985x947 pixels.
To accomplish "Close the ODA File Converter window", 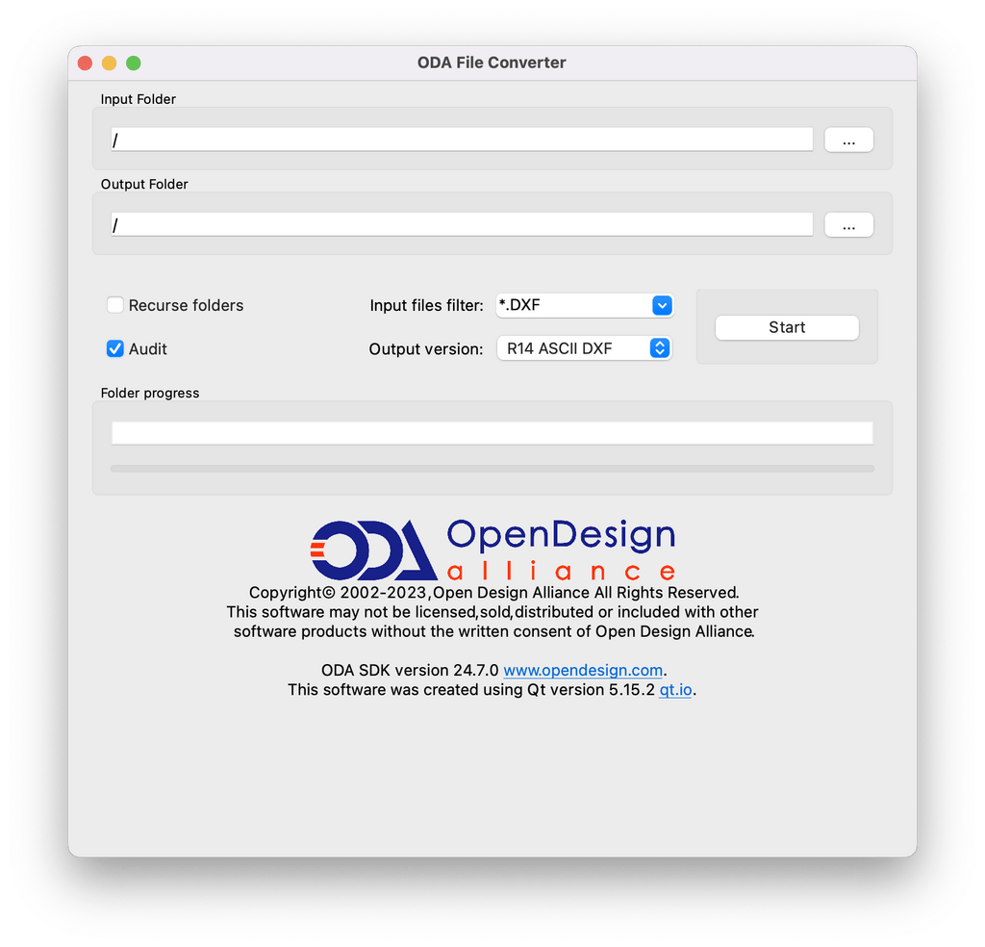I will [x=85, y=63].
